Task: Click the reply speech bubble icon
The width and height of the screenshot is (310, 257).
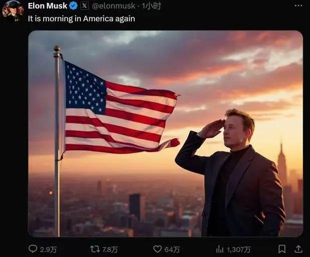Action: pos(33,249)
